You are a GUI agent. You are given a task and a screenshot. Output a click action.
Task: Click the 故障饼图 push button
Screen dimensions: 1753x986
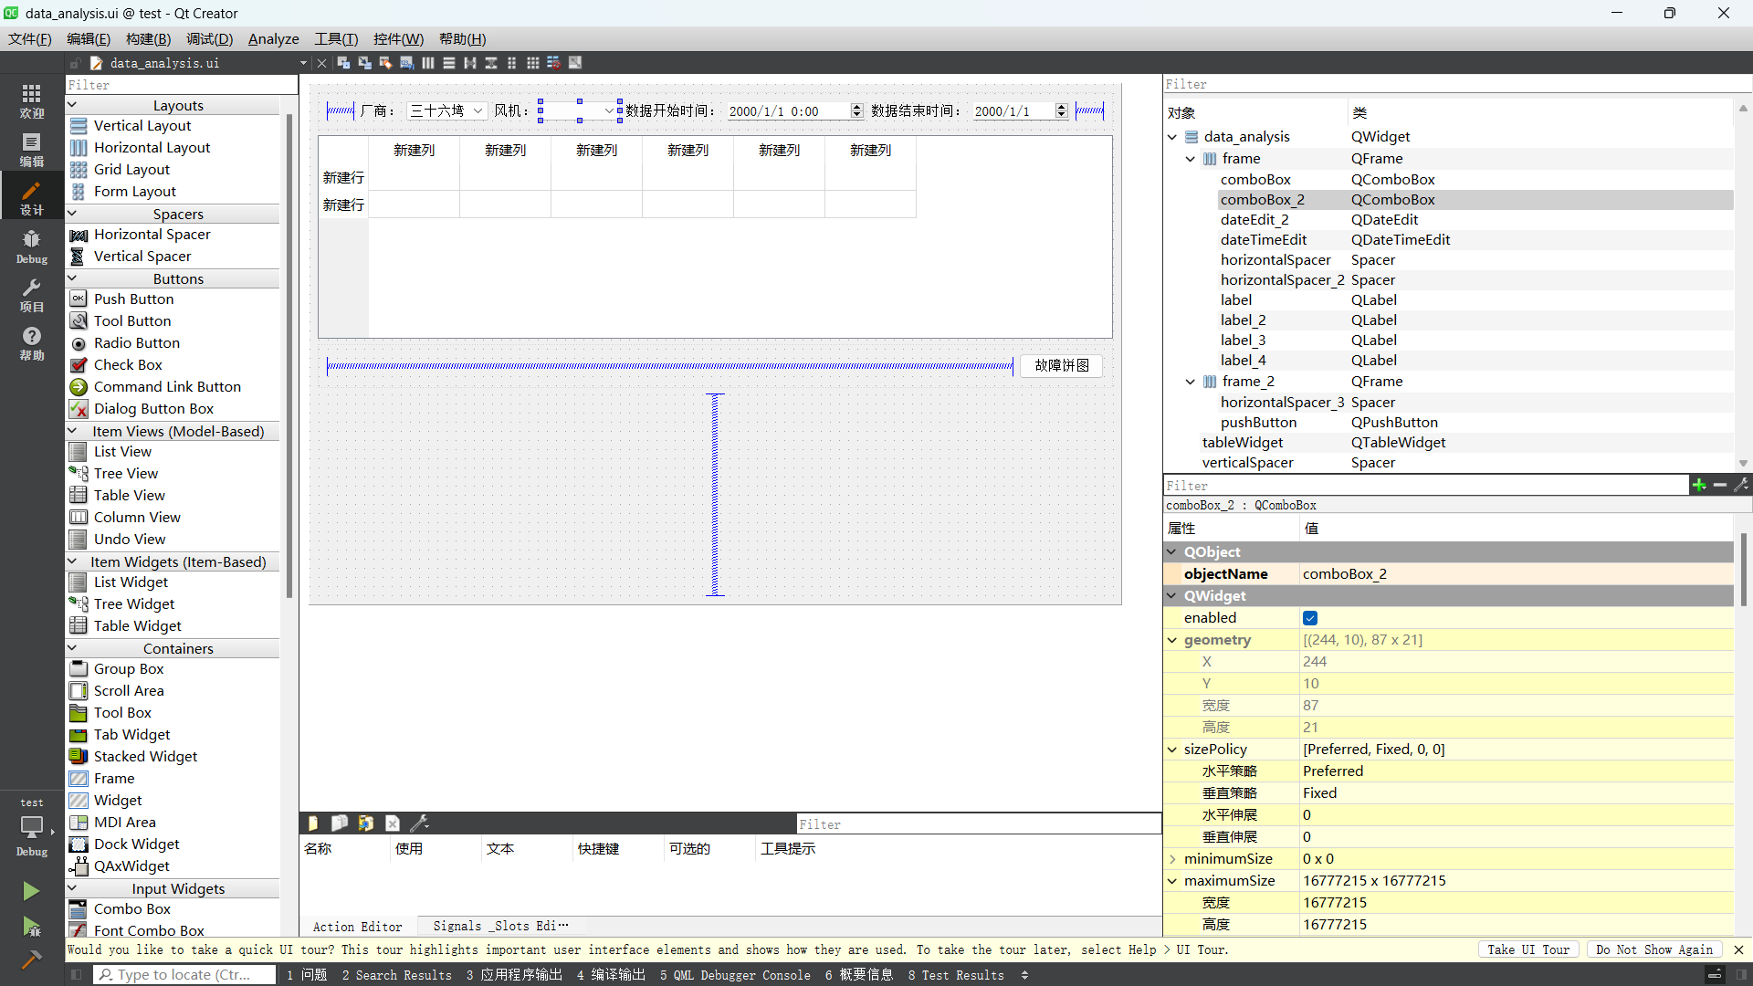1061,365
